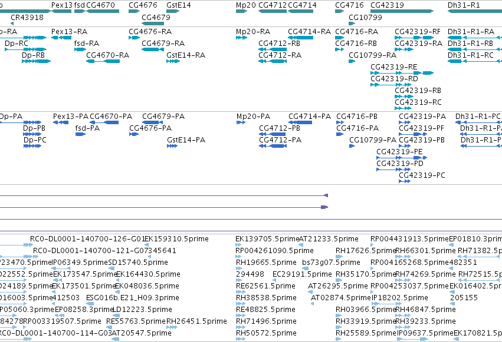Viewport: 502px width, 342px height.
Task: Click the CG10799-PA protein label
Action: tap(373, 140)
